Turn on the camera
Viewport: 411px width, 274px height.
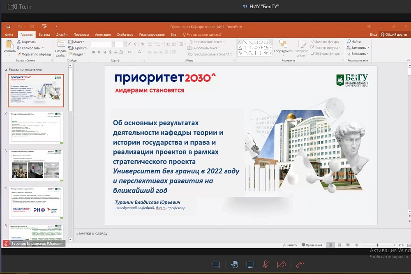point(281,265)
